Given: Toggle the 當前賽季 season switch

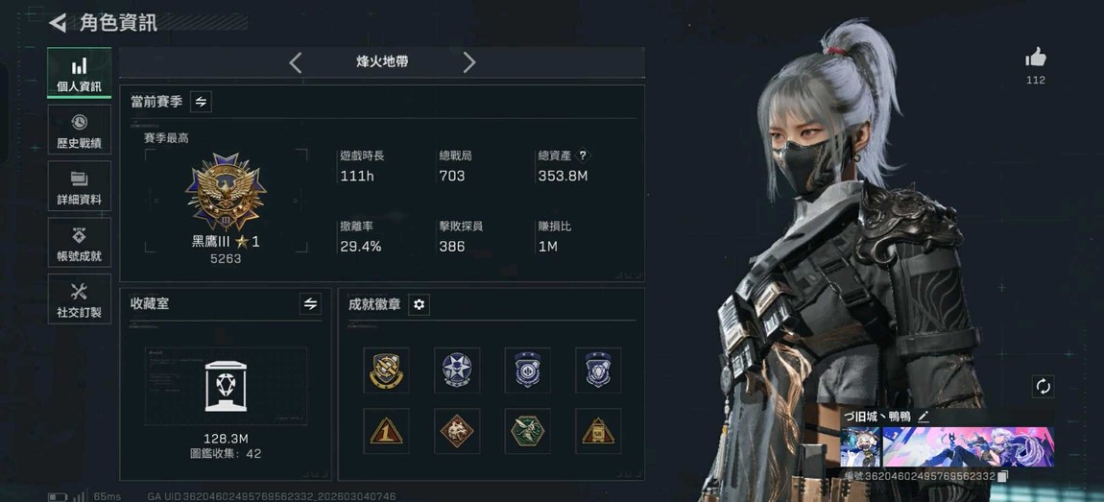Looking at the screenshot, I should tap(201, 102).
